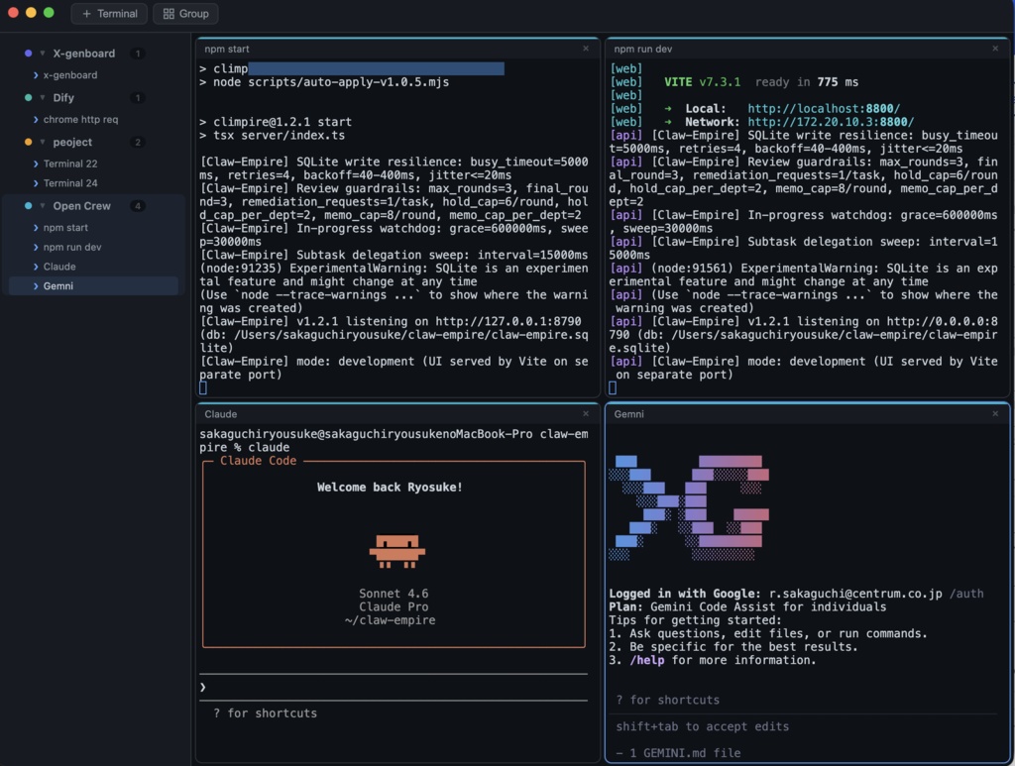Click the Claude Code mascot icon
The width and height of the screenshot is (1015, 766).
pyautogui.click(x=396, y=551)
